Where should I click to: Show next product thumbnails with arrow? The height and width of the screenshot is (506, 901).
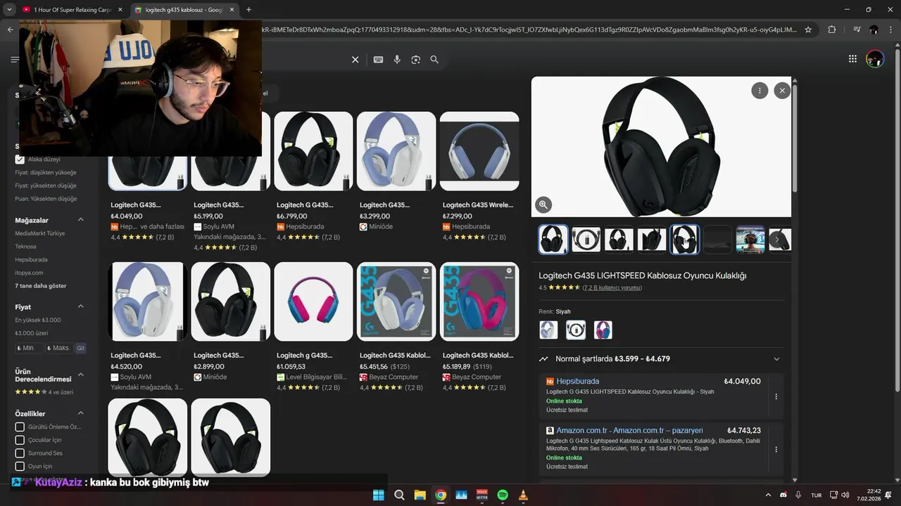click(777, 240)
